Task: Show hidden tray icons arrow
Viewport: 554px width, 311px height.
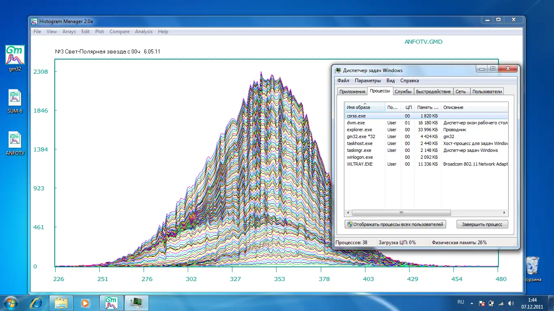Action: pos(471,302)
